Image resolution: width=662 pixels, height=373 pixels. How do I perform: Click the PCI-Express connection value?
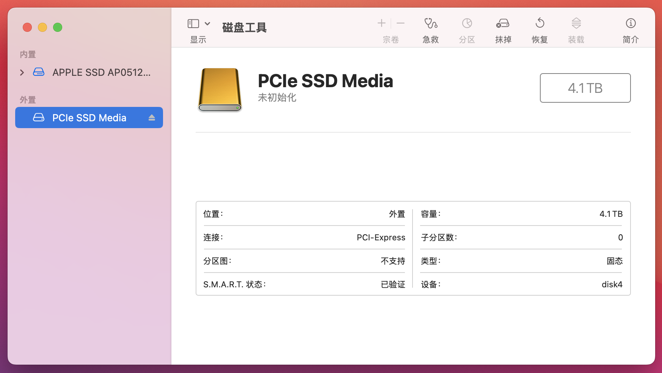381,237
